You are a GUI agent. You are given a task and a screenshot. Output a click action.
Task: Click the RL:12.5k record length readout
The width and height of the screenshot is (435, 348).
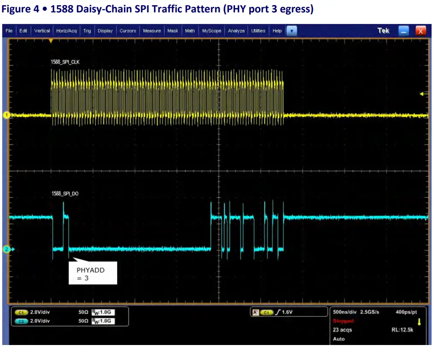[402, 330]
